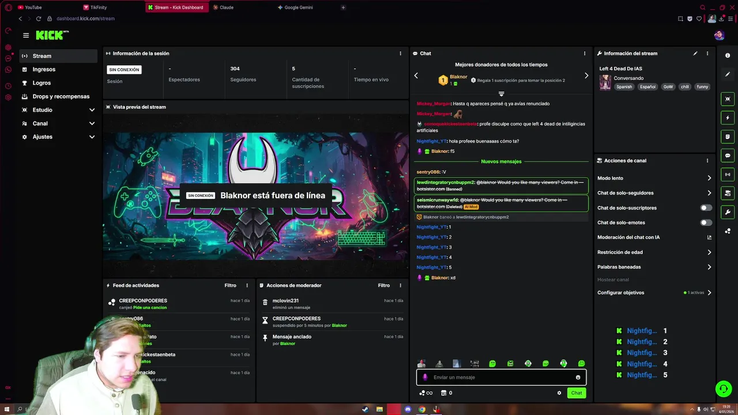The height and width of the screenshot is (415, 738).
Task: Toggle wrench widget in right toolbar
Action: (x=728, y=212)
